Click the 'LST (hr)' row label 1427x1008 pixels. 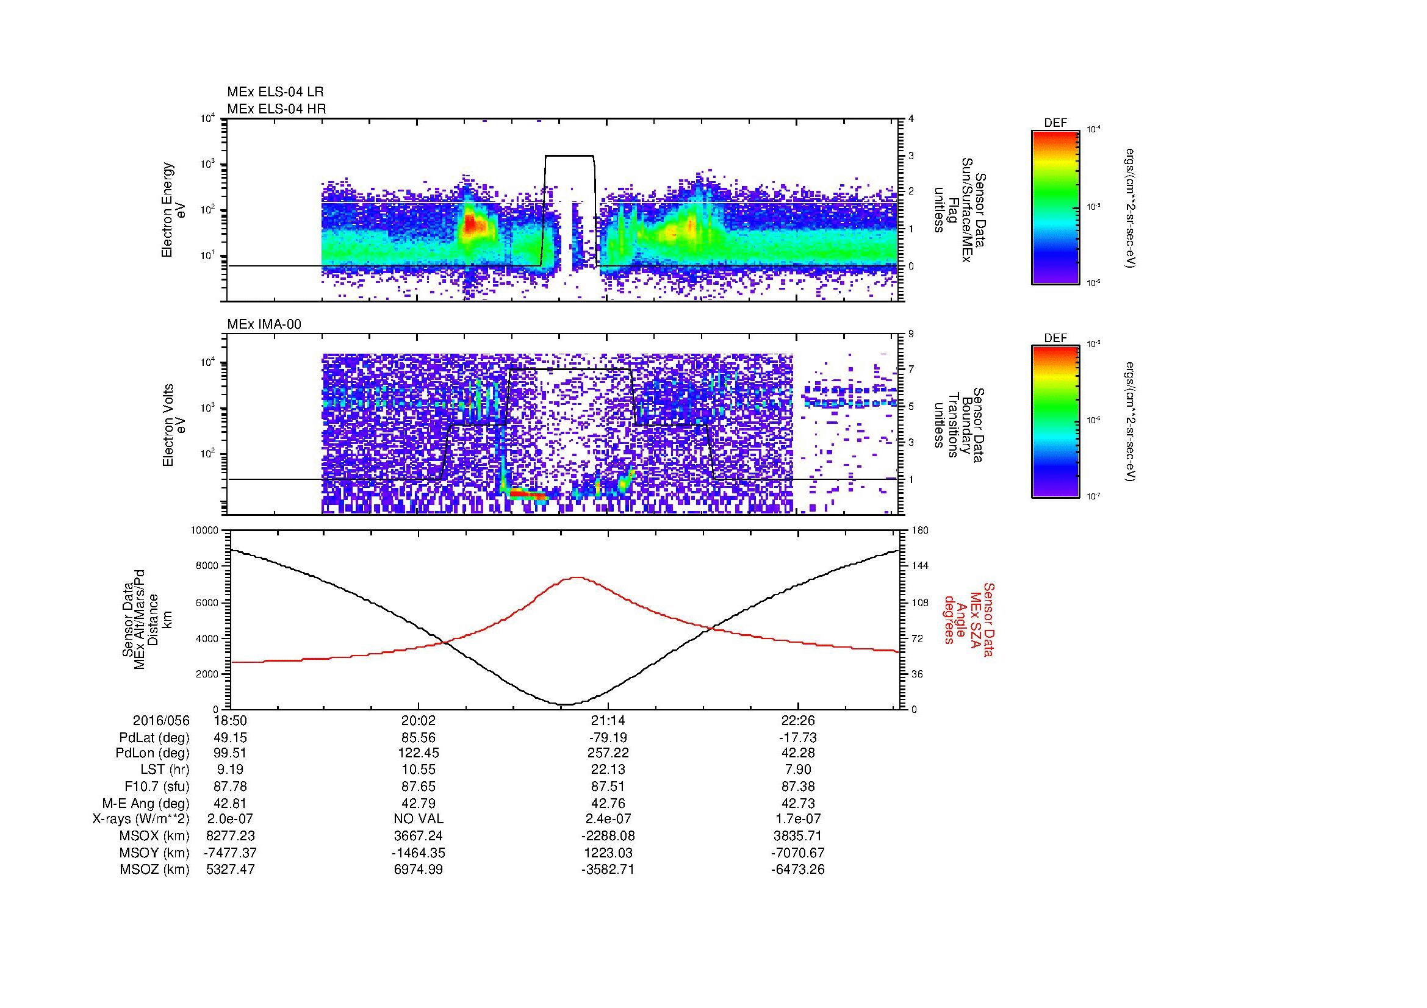165,770
